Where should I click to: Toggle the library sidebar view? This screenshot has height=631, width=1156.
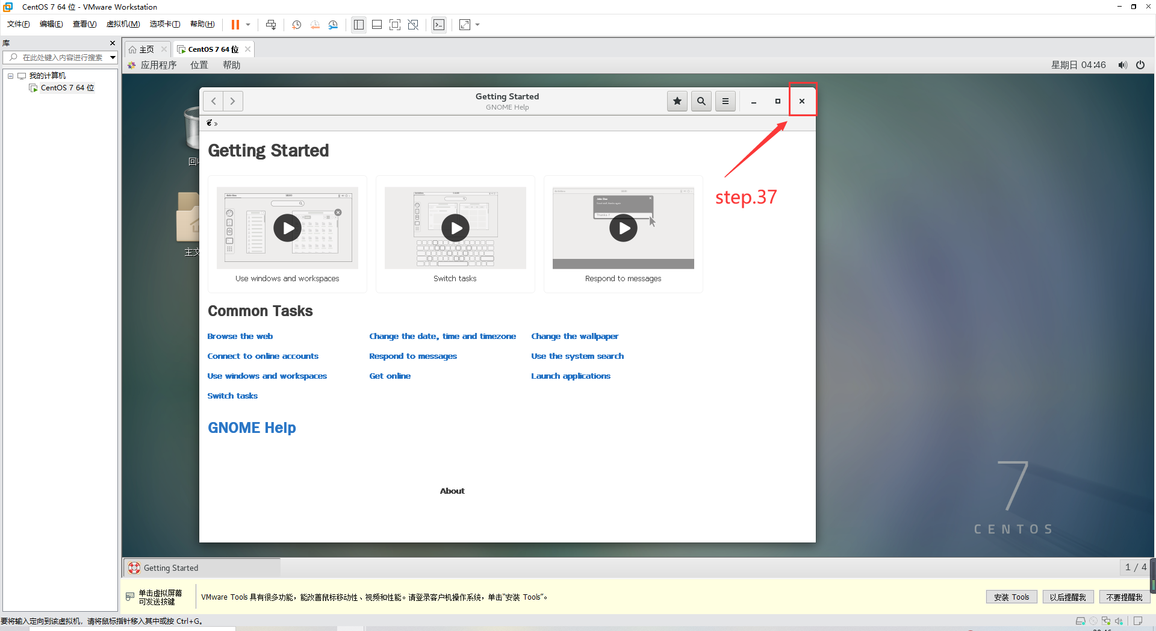point(359,25)
